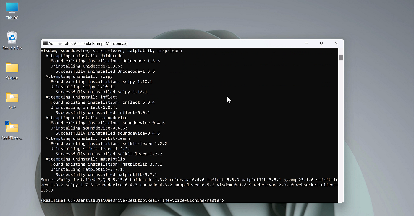
Task: Click 'Attempting uninstall: inflect' line
Action: 81,97
